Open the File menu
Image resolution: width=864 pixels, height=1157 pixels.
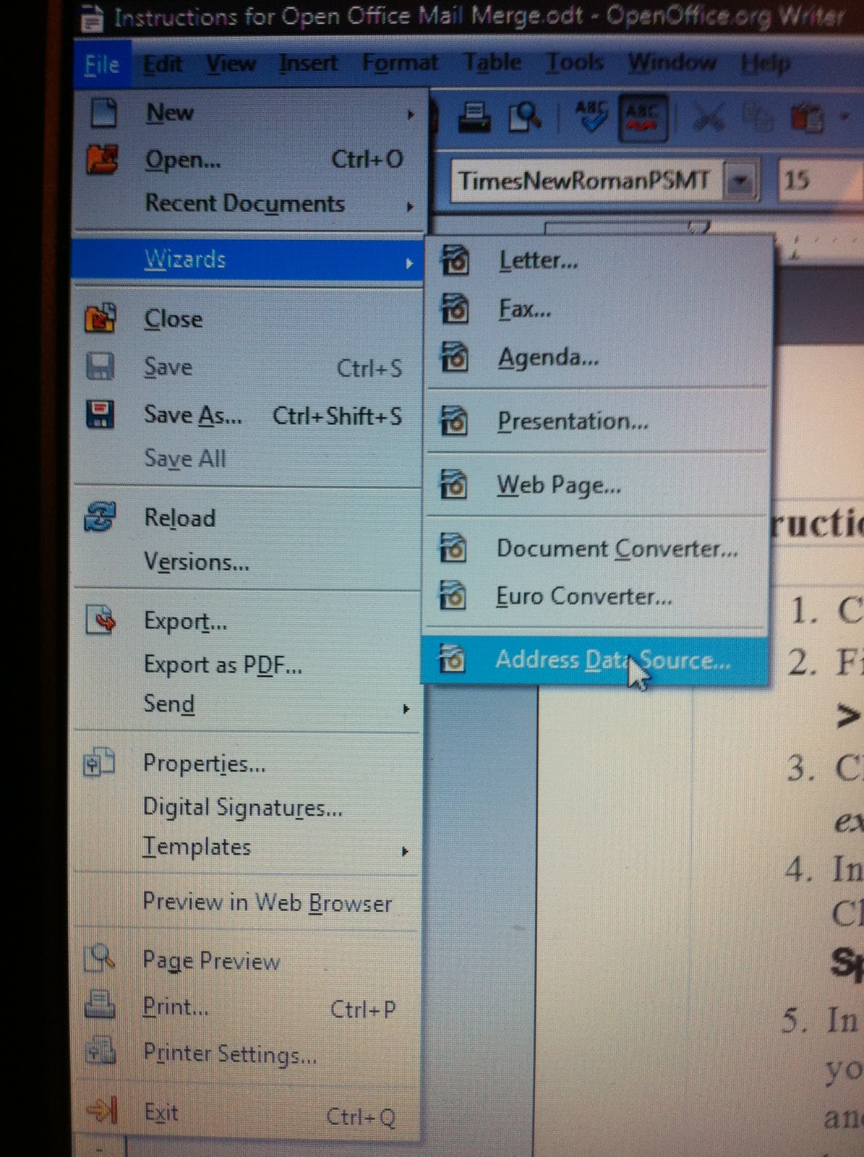(x=102, y=65)
